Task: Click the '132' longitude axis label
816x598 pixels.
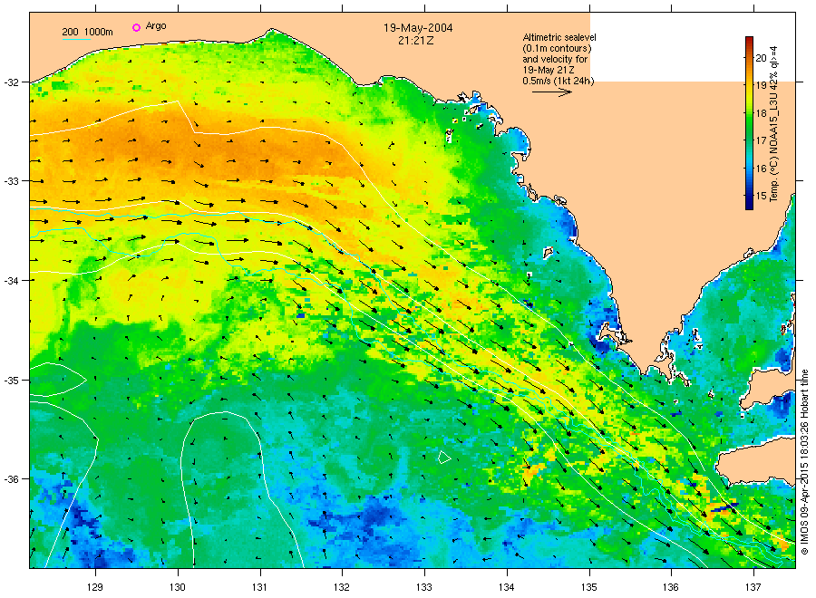Action: [342, 587]
